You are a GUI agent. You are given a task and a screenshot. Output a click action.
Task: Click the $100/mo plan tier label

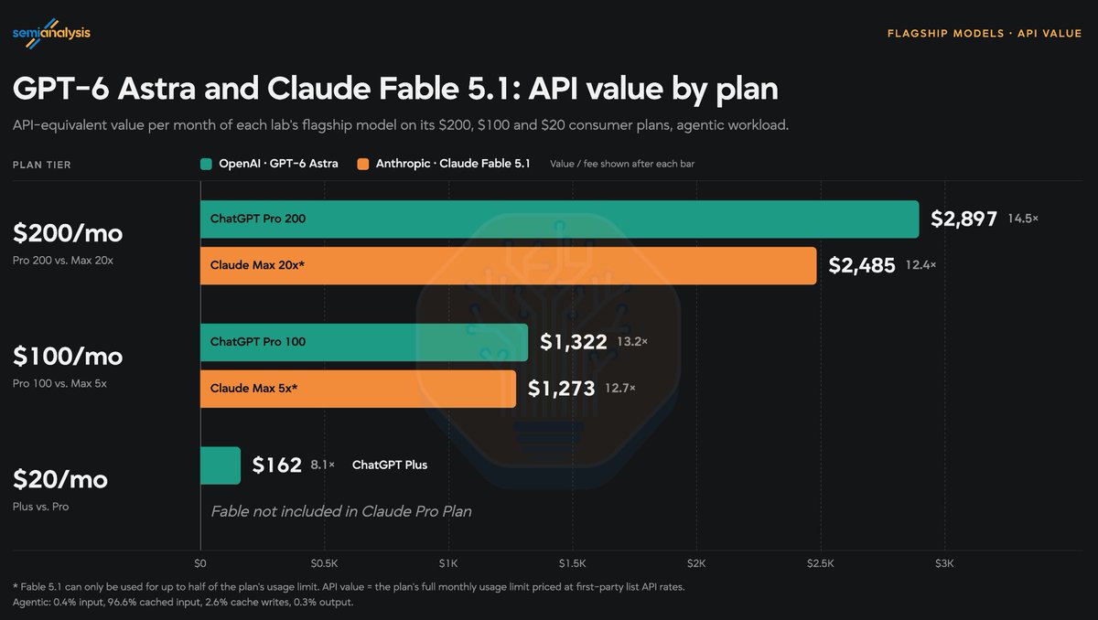68,357
